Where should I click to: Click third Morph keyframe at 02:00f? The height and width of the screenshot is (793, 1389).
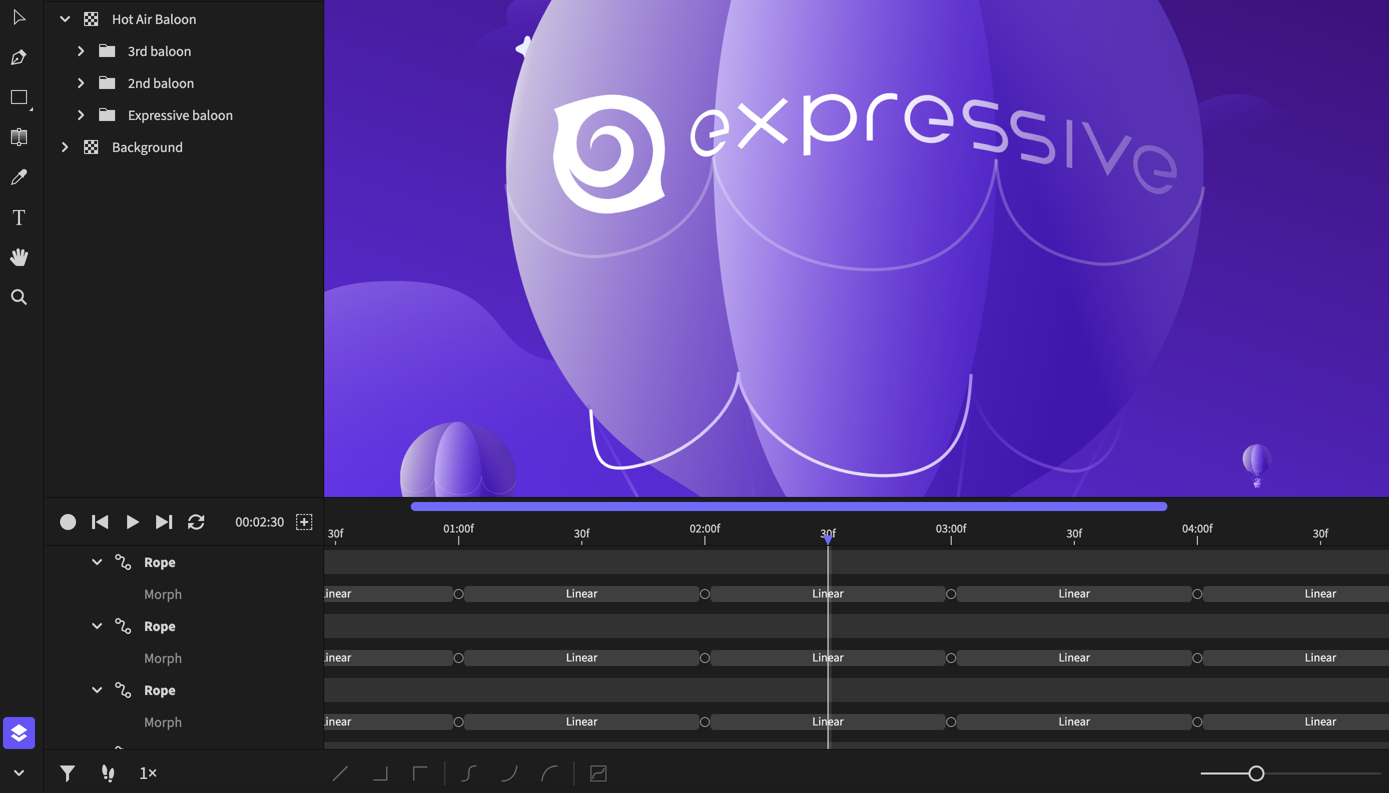pos(705,722)
